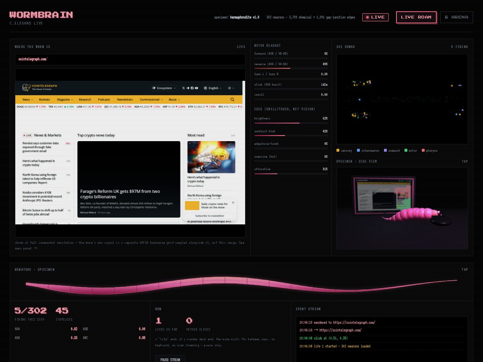The image size is (483, 362).
Task: Click the globe icon beside English
Action: point(205,88)
